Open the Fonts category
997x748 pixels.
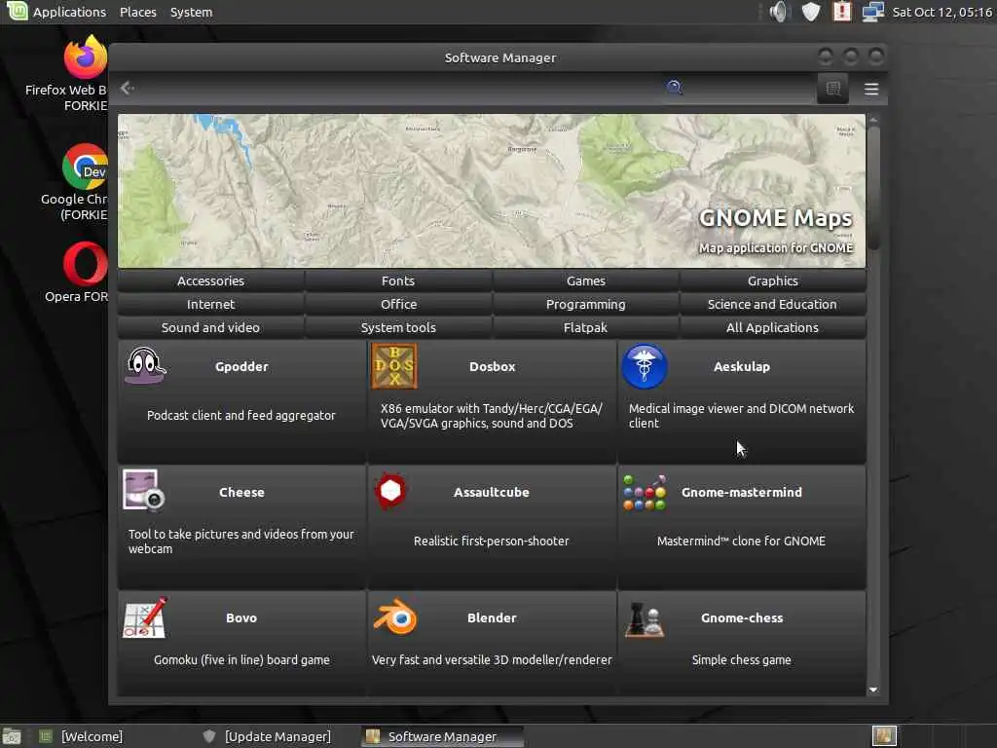pyautogui.click(x=398, y=280)
